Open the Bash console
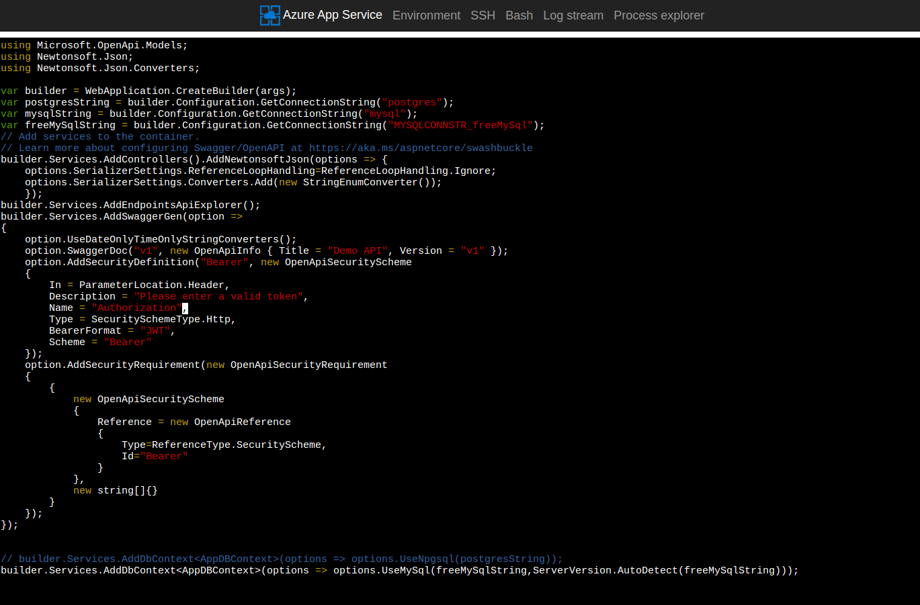This screenshot has width=920, height=605. (519, 15)
